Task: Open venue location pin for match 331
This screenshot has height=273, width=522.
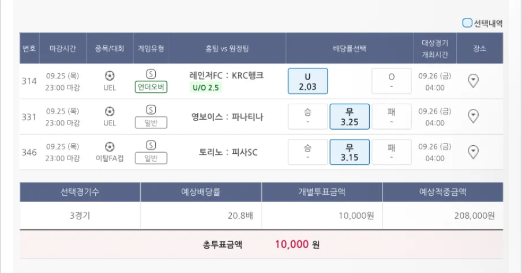Action: (x=473, y=116)
